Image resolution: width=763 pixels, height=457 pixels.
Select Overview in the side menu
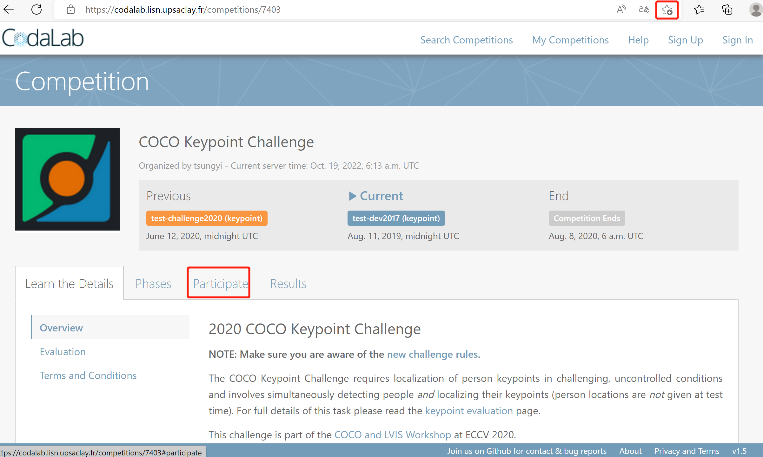tap(110, 328)
